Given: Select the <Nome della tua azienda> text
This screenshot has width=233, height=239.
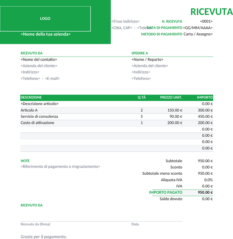Looking at the screenshot, I should 46,34.
